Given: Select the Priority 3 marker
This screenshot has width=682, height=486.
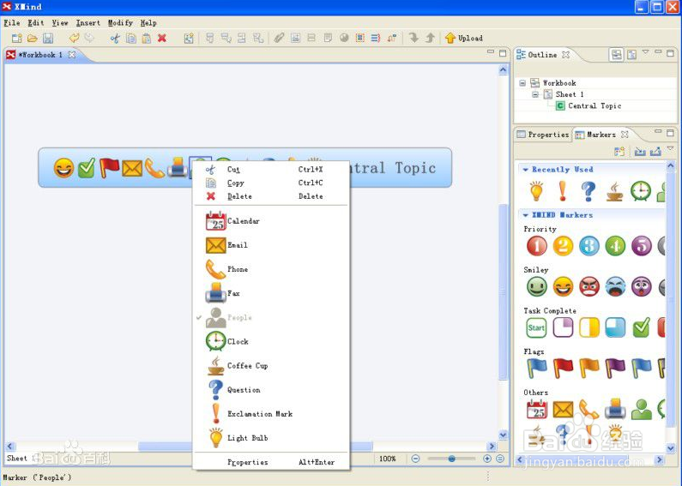Looking at the screenshot, I should pyautogui.click(x=588, y=246).
